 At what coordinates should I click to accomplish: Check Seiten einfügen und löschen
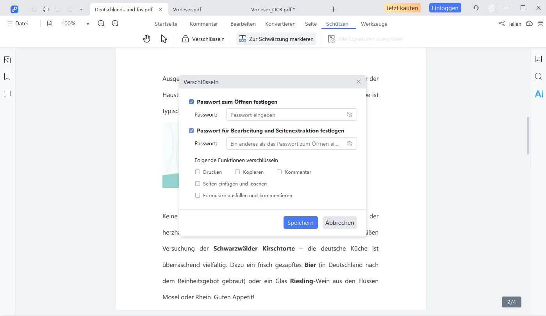click(198, 184)
